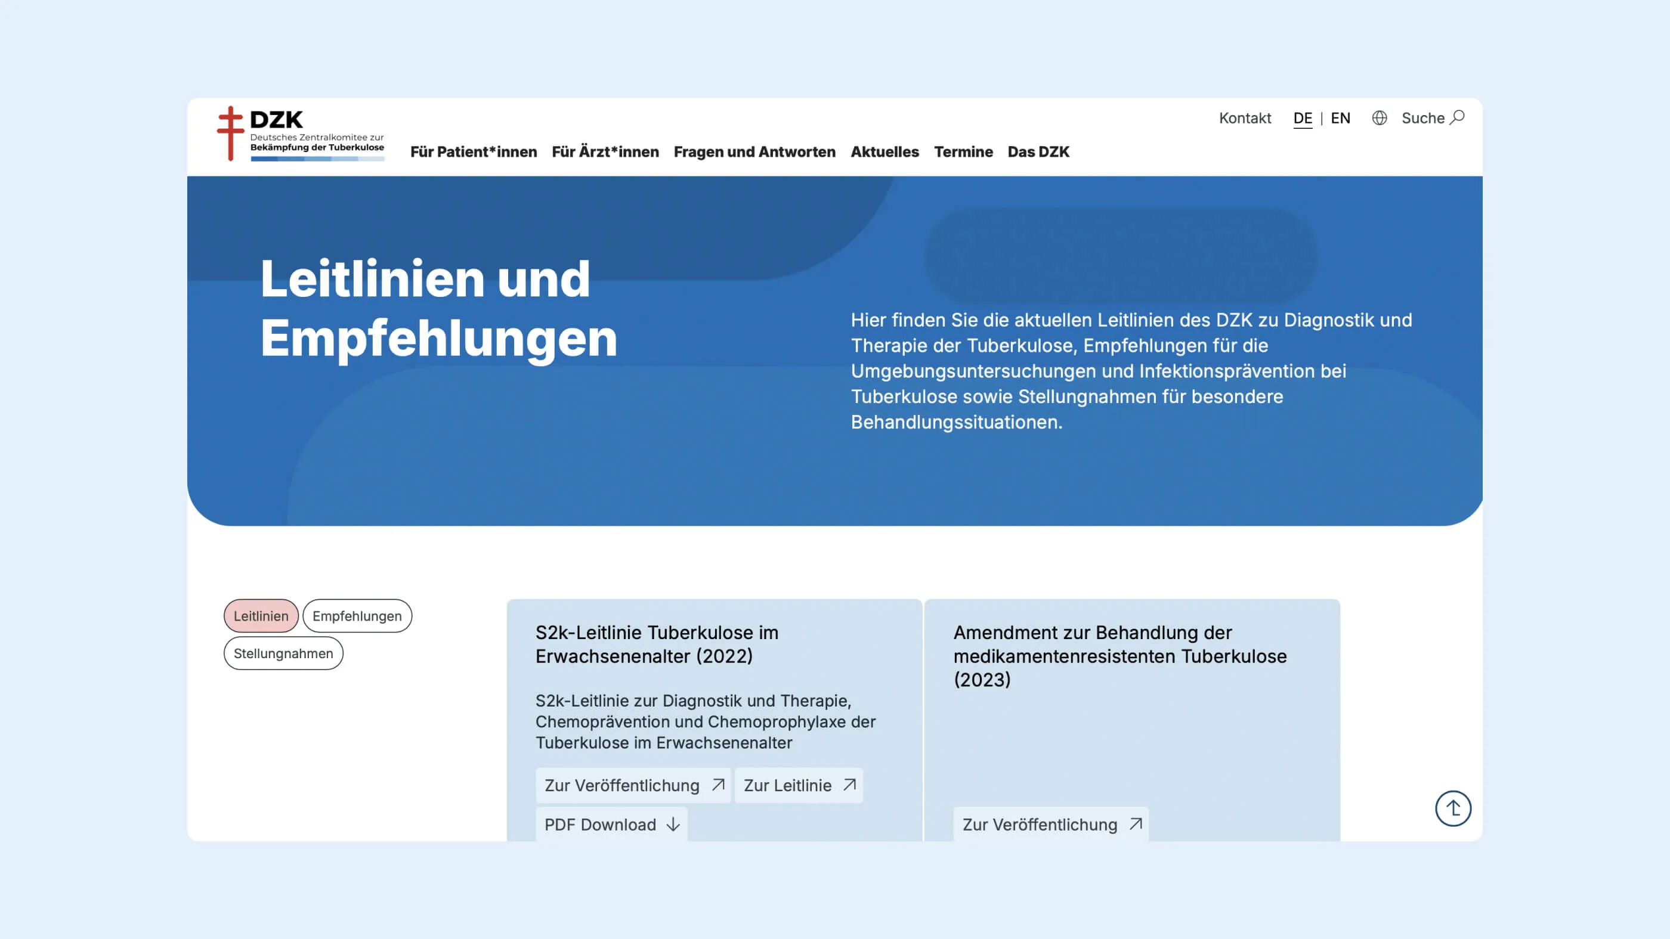Click the PDF Download button
The width and height of the screenshot is (1670, 939).
coord(611,825)
